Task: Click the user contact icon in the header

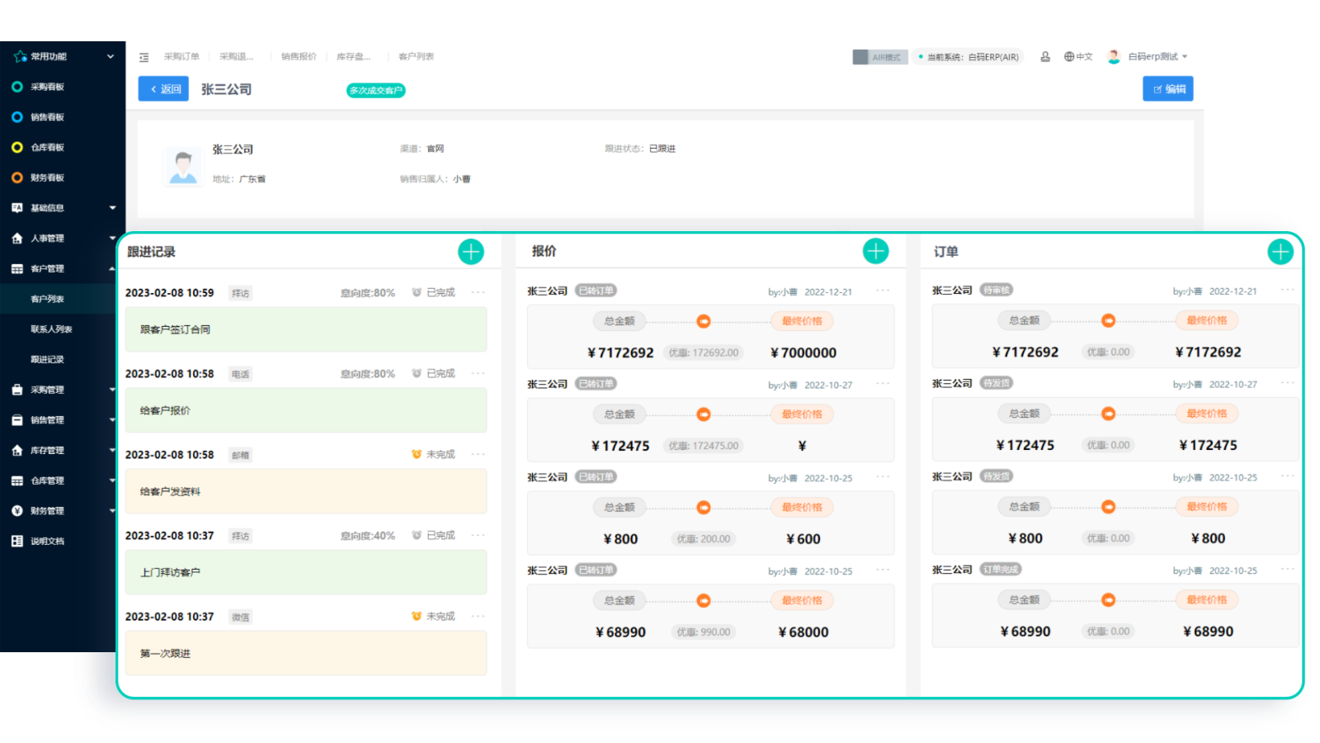Action: pos(1045,56)
